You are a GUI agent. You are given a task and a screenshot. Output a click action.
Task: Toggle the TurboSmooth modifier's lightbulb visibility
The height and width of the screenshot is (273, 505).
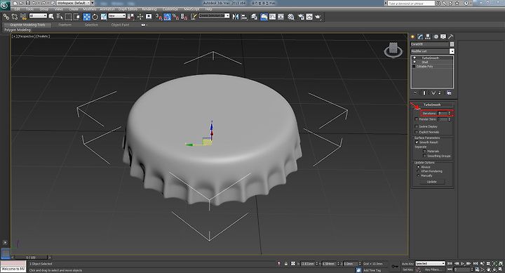point(415,58)
